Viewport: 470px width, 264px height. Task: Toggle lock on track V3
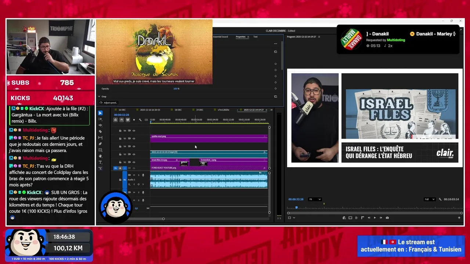click(120, 154)
